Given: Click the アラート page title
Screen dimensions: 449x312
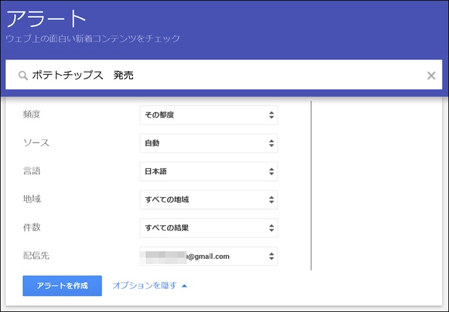Looking at the screenshot, I should tap(46, 19).
